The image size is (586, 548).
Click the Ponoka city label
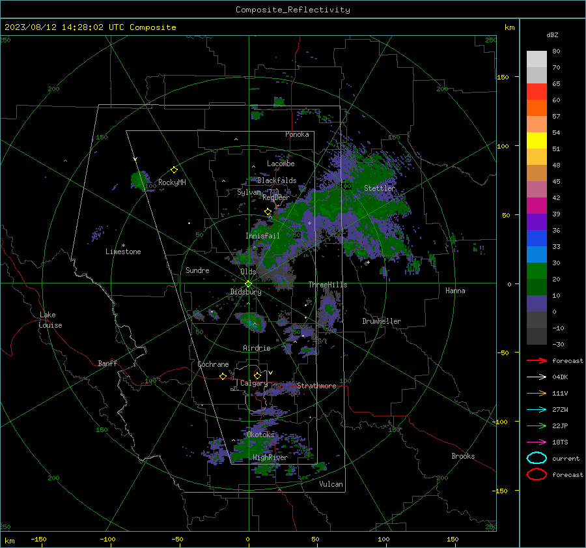297,134
